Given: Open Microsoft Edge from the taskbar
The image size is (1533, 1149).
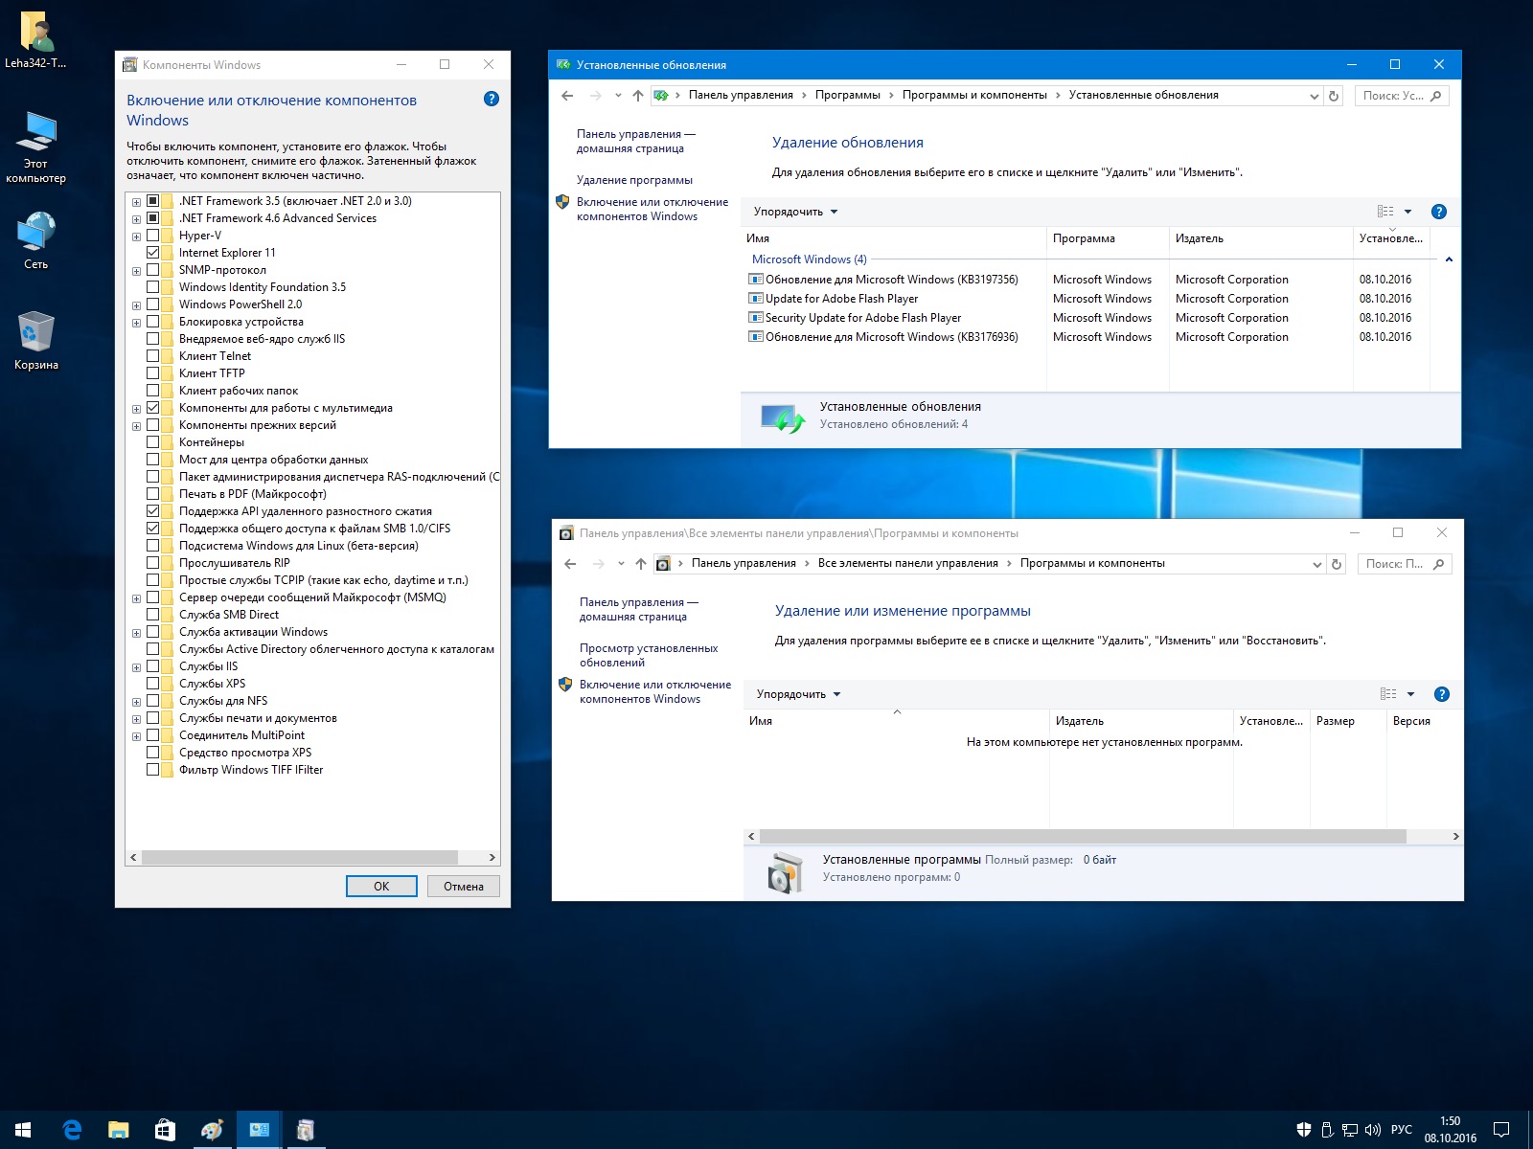Looking at the screenshot, I should tap(72, 1130).
